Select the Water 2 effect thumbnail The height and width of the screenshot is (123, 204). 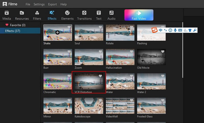151,81
